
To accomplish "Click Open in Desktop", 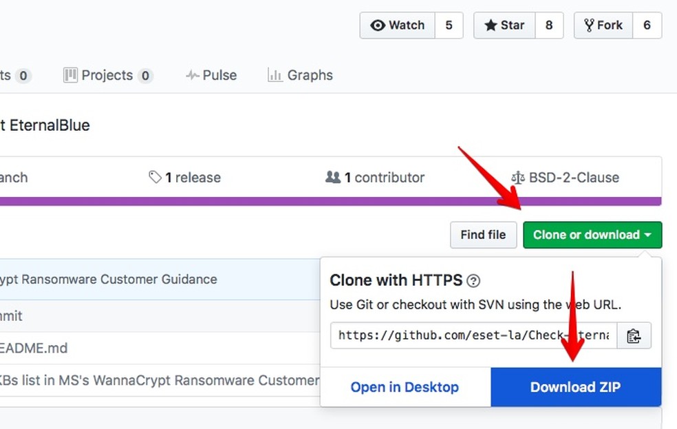I will coord(405,387).
